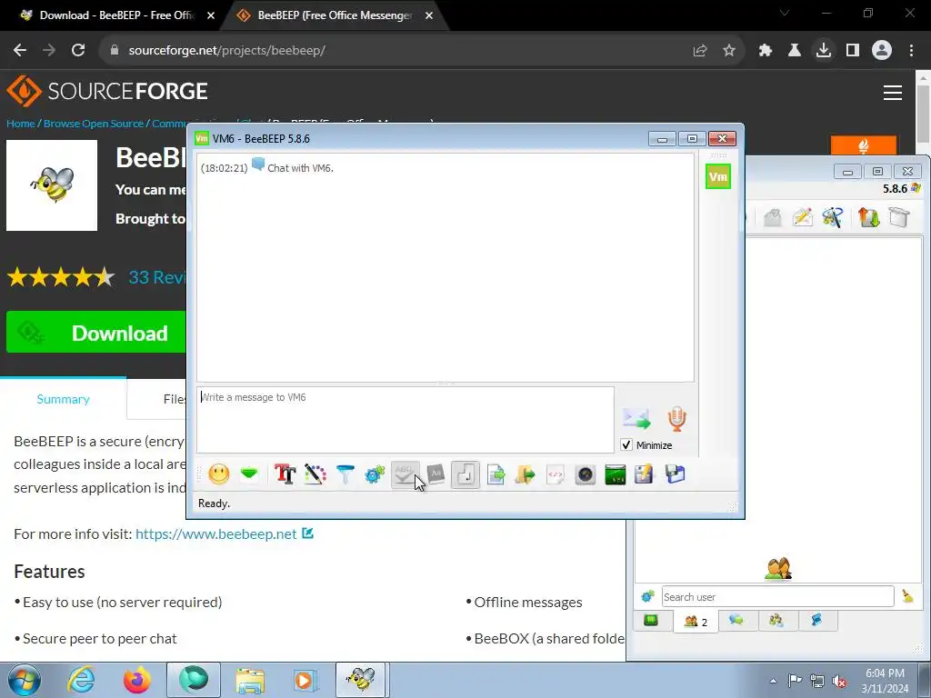Click the code snippet </> icon
Viewport: 931px width, 698px height.
(x=556, y=474)
